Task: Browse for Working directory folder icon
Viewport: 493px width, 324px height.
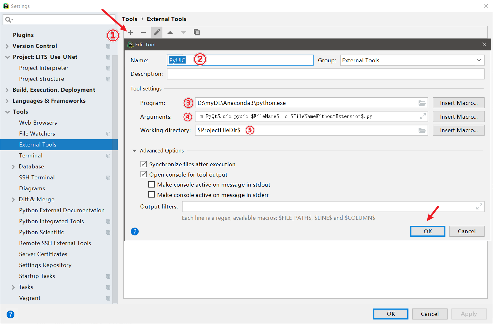Action: point(422,130)
